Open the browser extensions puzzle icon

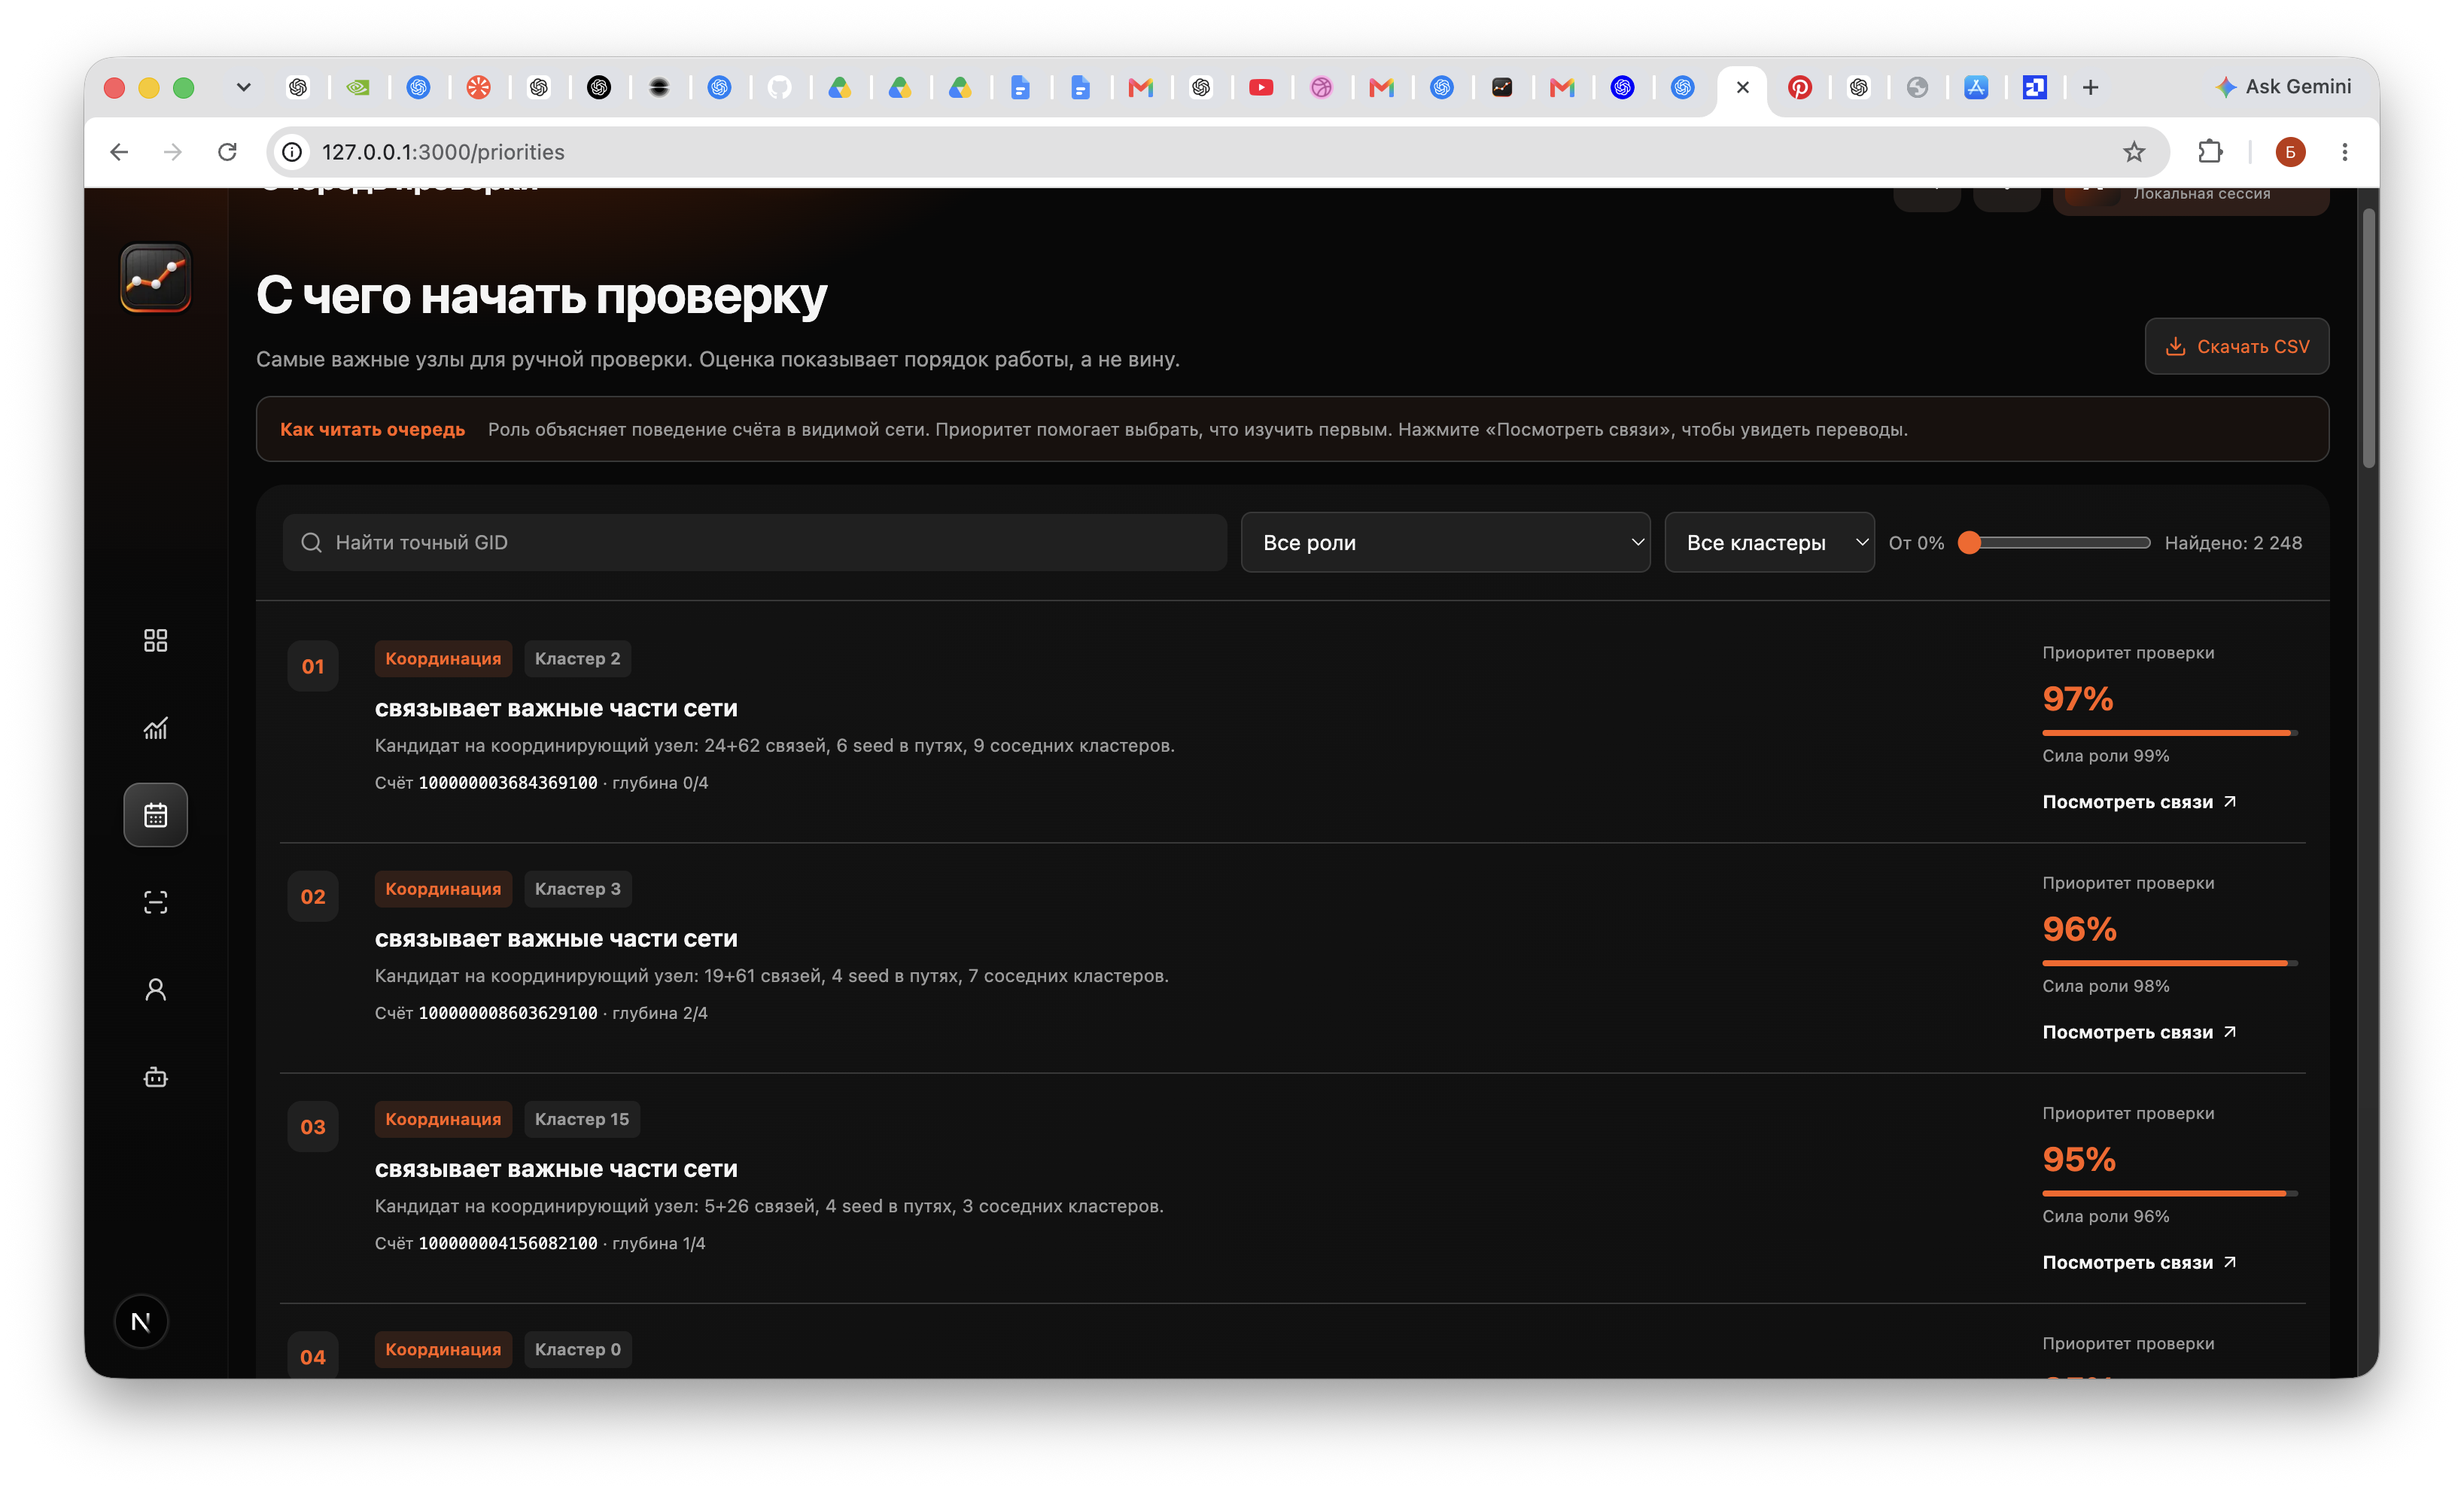click(x=2210, y=151)
